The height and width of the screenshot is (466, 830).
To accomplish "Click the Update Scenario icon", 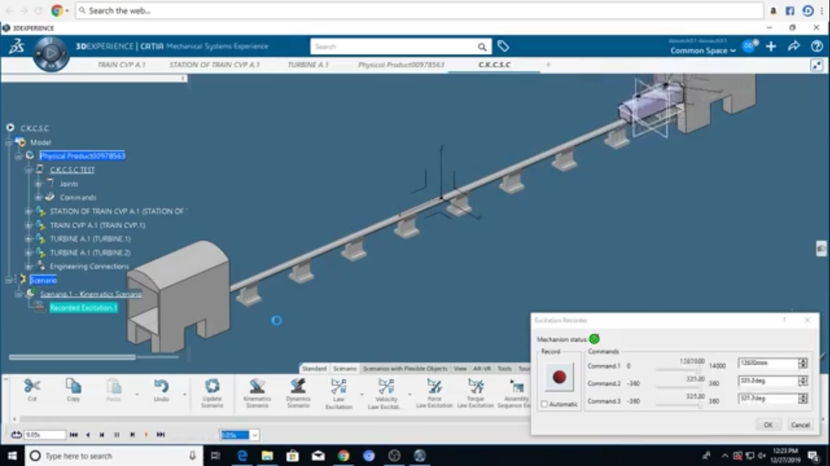I will (x=212, y=386).
